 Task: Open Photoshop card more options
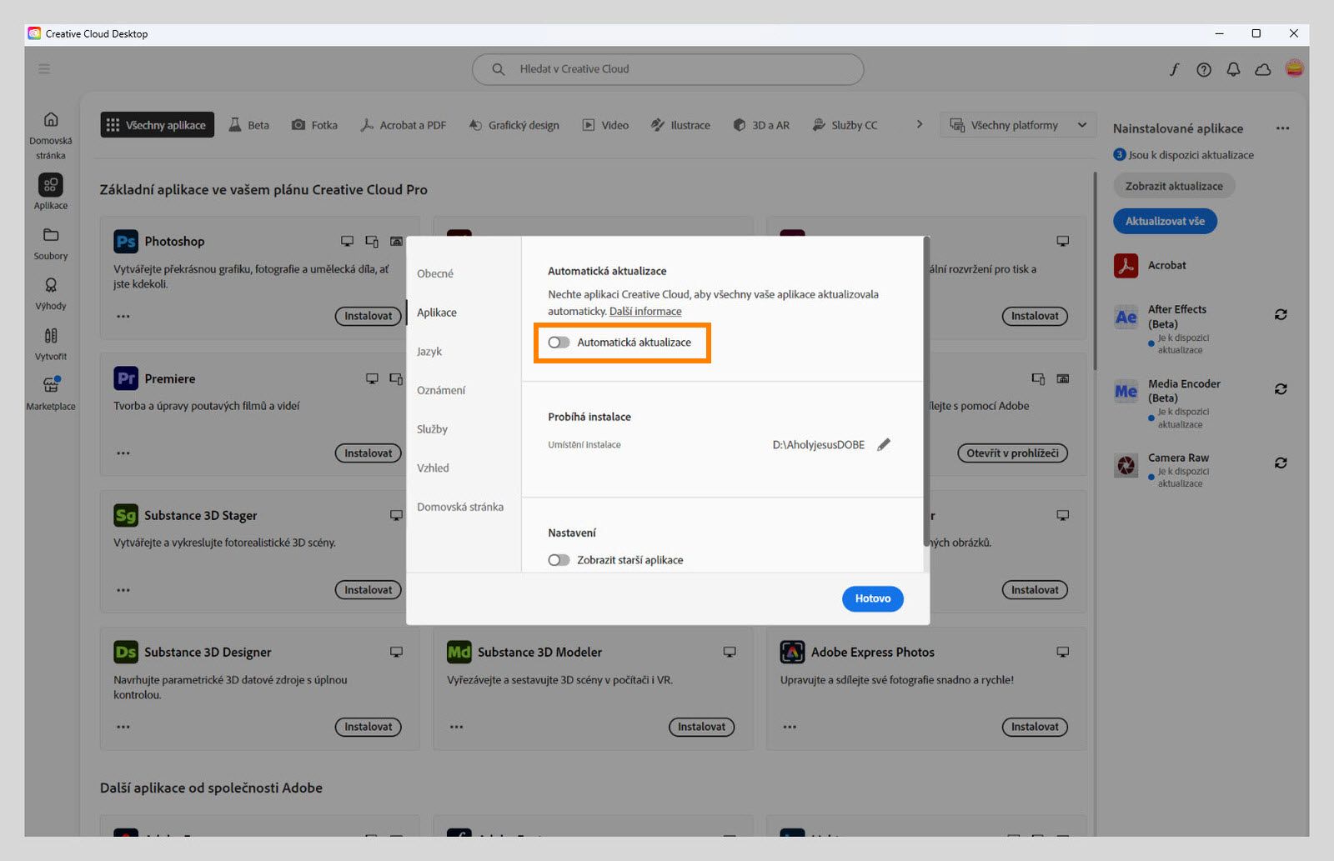tap(123, 317)
